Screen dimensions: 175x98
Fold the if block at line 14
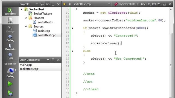[72, 28]
